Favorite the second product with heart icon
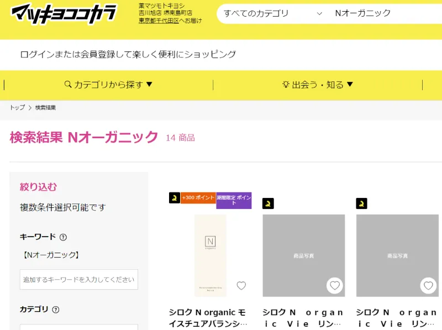 [x=335, y=286]
